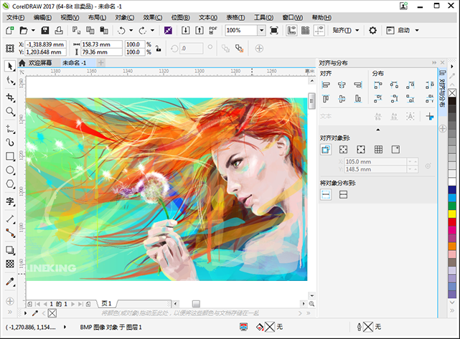Open the Options gear icon
The height and width of the screenshot is (339, 460).
click(373, 30)
